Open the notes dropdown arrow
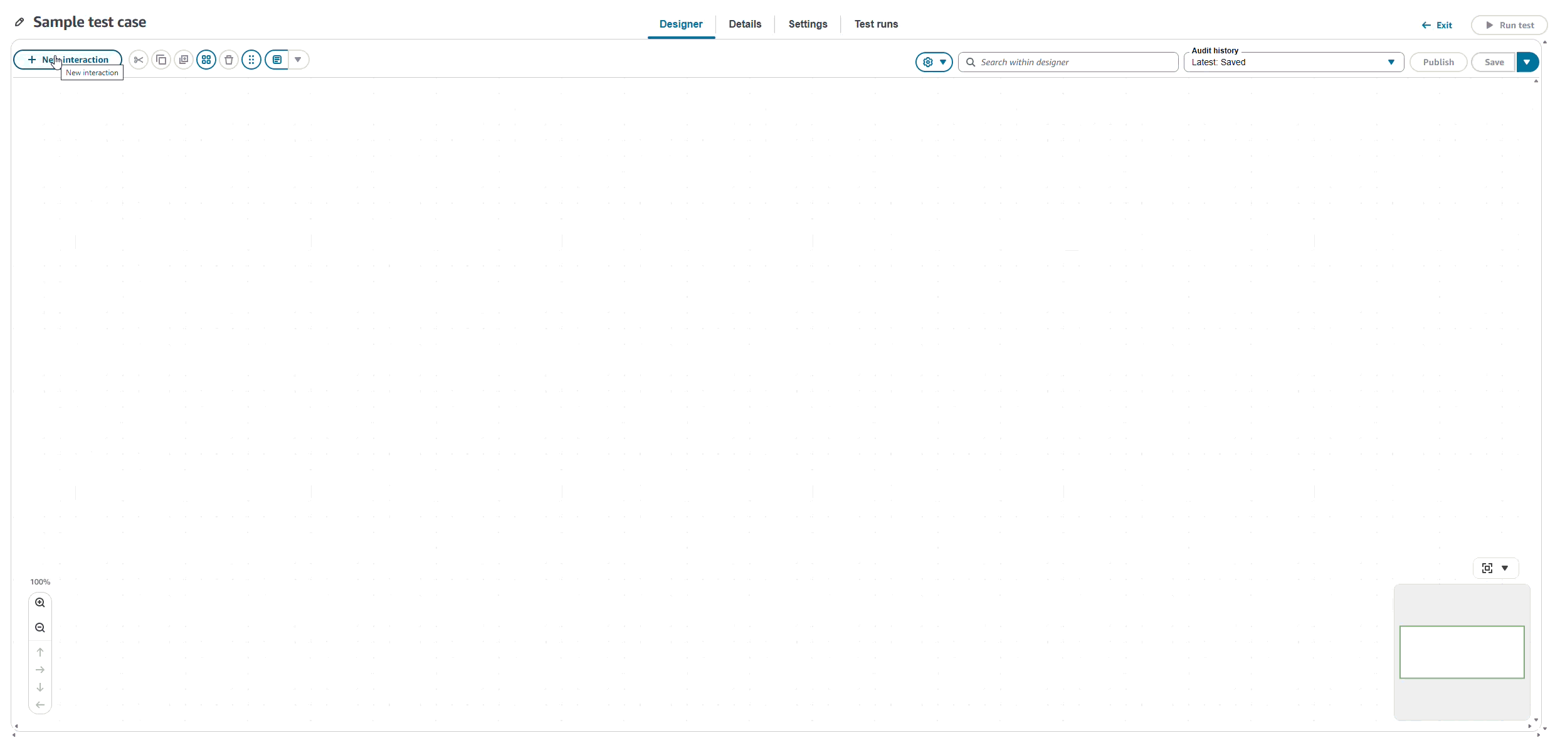Screen dimensions: 1560x750 [x=298, y=60]
